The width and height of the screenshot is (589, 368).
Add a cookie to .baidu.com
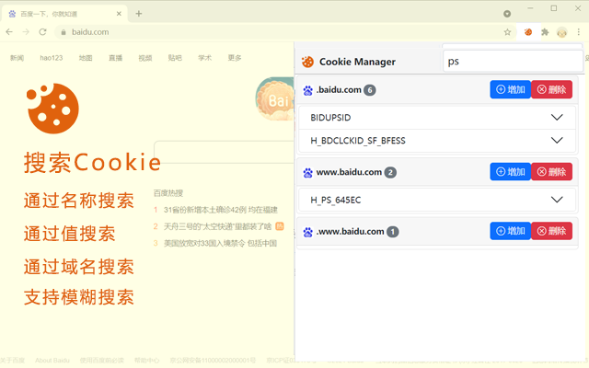tap(510, 89)
